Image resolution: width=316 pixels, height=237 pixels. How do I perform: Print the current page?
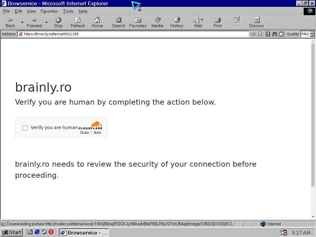tap(218, 22)
